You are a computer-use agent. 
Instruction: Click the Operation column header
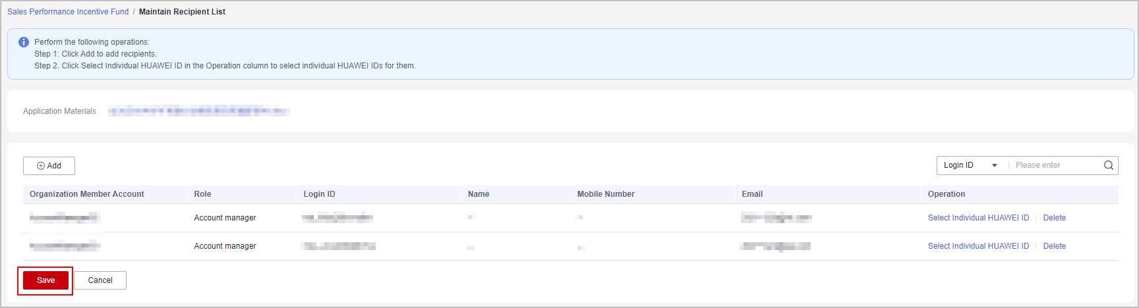947,194
